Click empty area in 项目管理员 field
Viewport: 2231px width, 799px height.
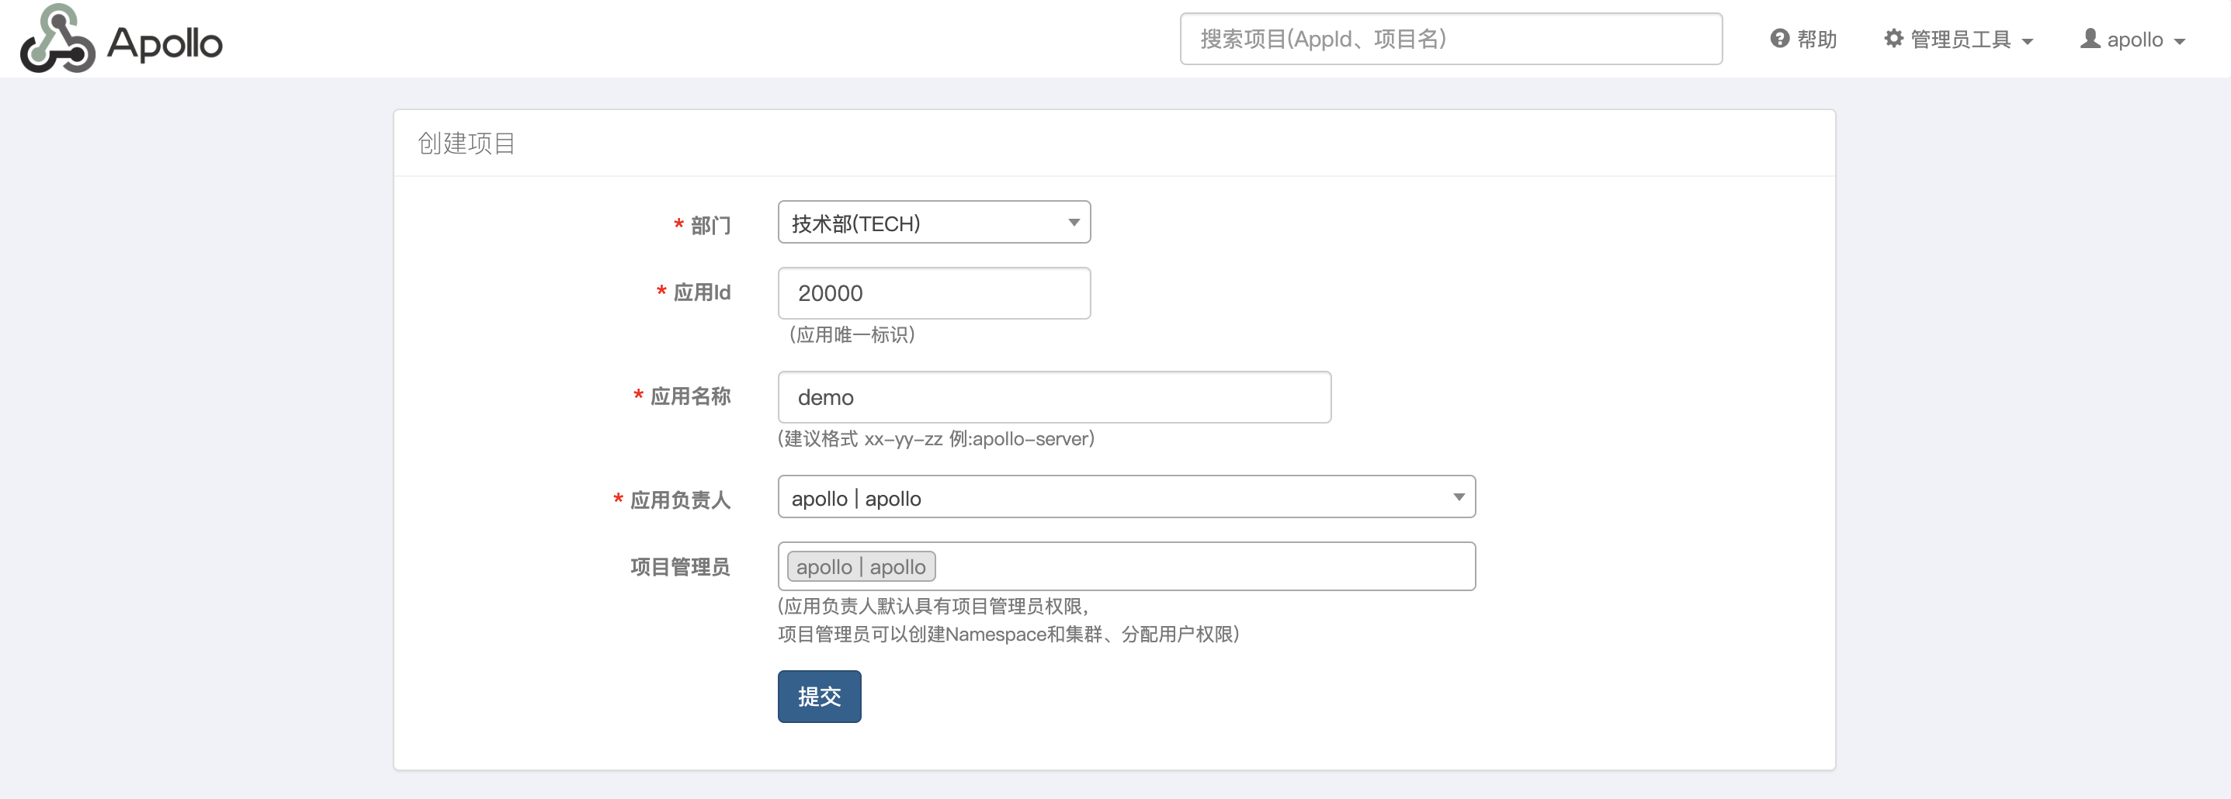[1204, 567]
